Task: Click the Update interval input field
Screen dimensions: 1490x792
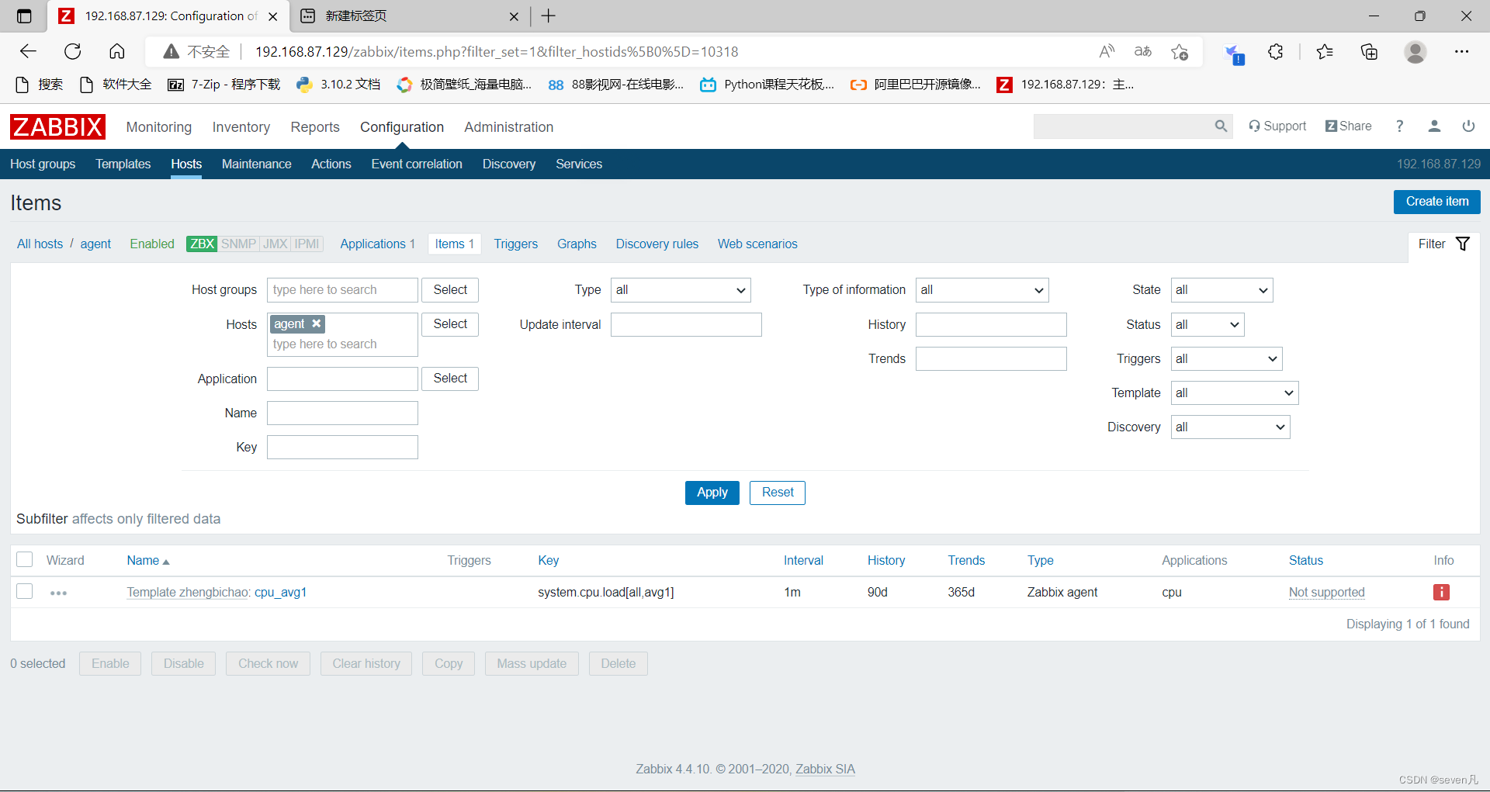Action: [686, 325]
